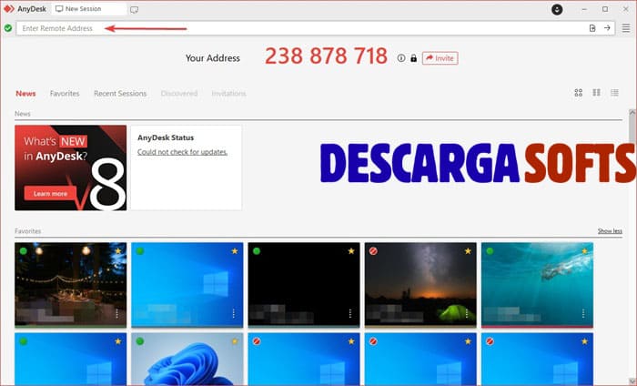Open the hamburger main menu

click(626, 28)
